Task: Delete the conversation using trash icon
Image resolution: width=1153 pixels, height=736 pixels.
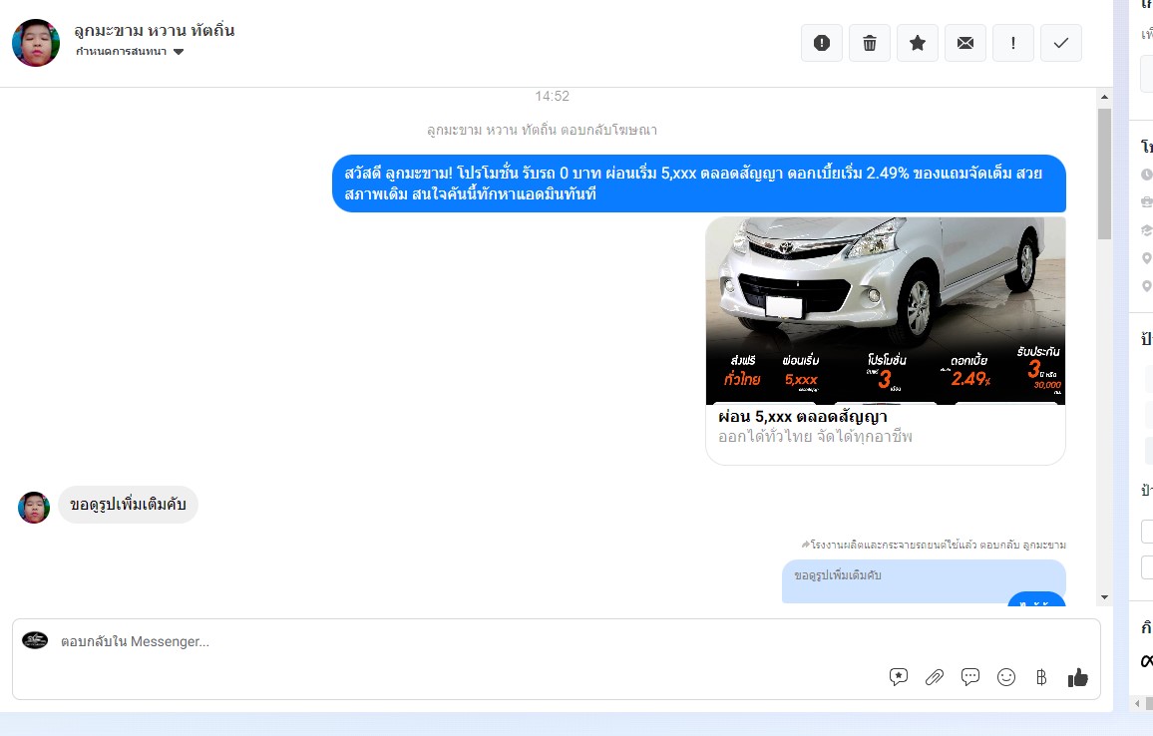Action: (x=870, y=43)
